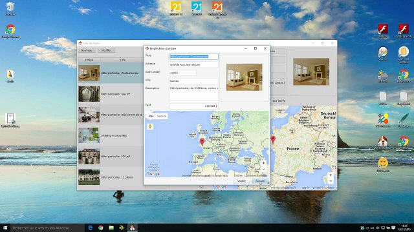Switch dialog map to Plan view
The image size is (414, 232).
click(x=151, y=116)
